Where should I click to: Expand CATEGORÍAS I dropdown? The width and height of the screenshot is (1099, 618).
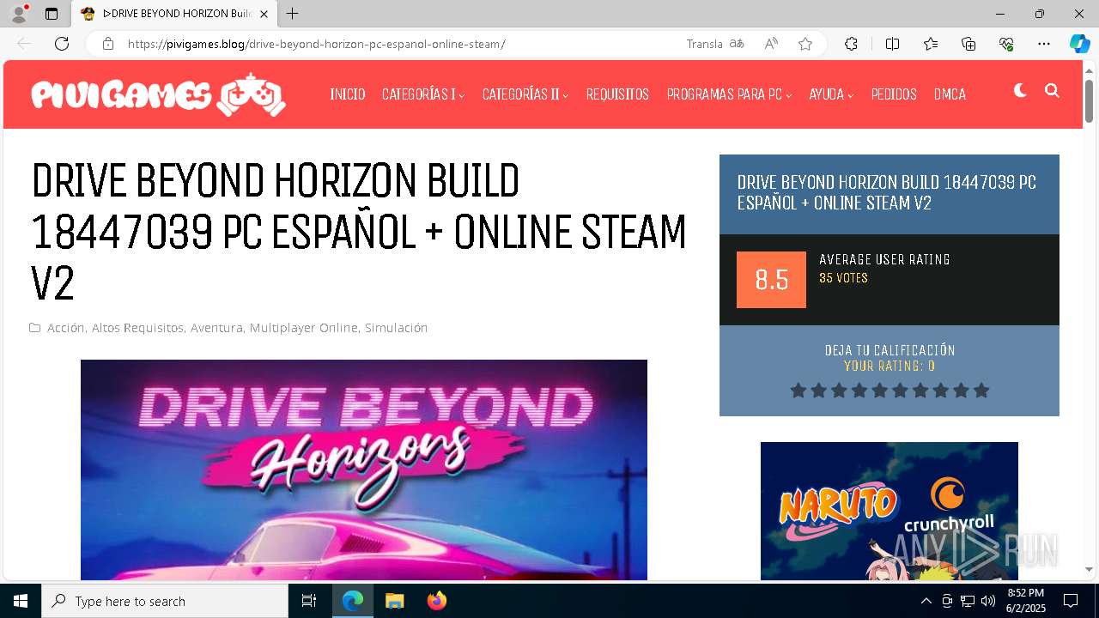(x=423, y=94)
